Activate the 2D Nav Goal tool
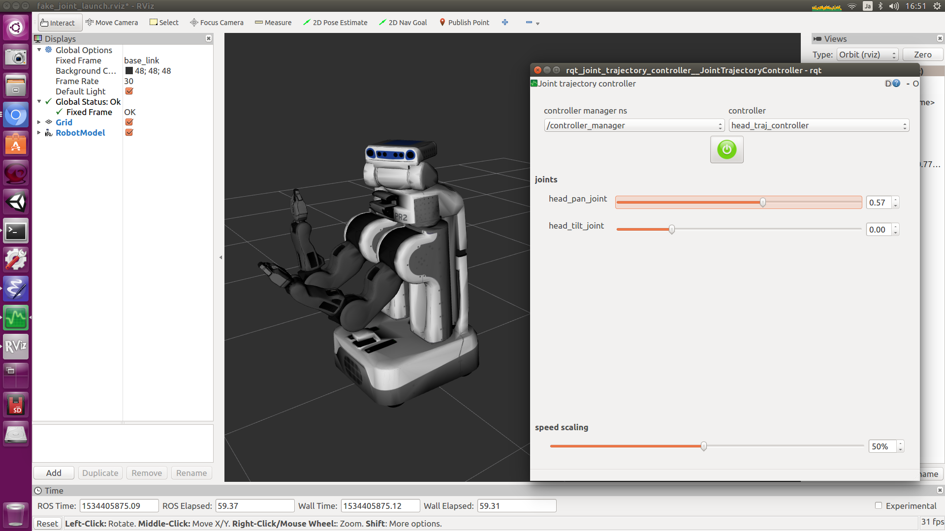The height and width of the screenshot is (531, 945). [x=403, y=23]
